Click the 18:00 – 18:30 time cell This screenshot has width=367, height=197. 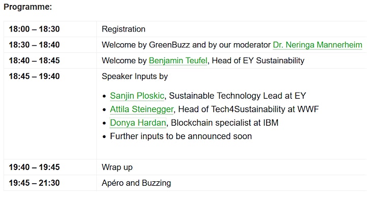point(50,29)
